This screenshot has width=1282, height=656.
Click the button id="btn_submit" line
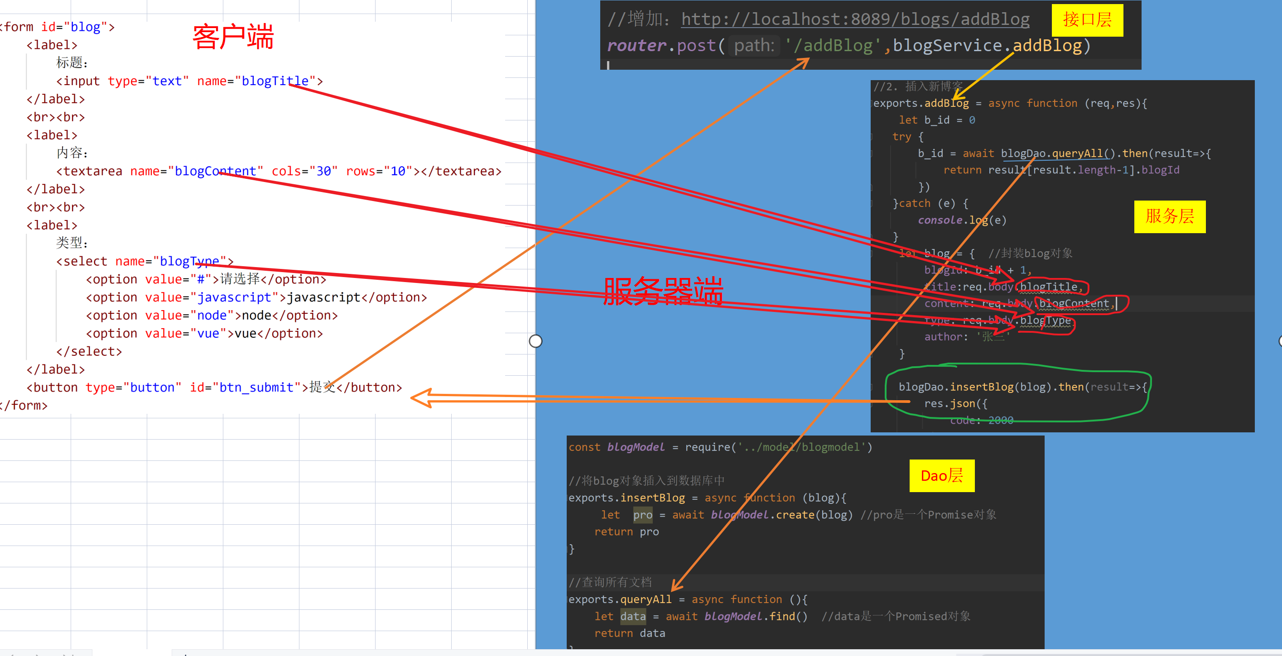click(214, 388)
